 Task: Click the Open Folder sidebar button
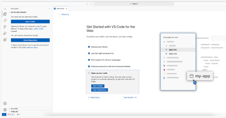pos(30,22)
